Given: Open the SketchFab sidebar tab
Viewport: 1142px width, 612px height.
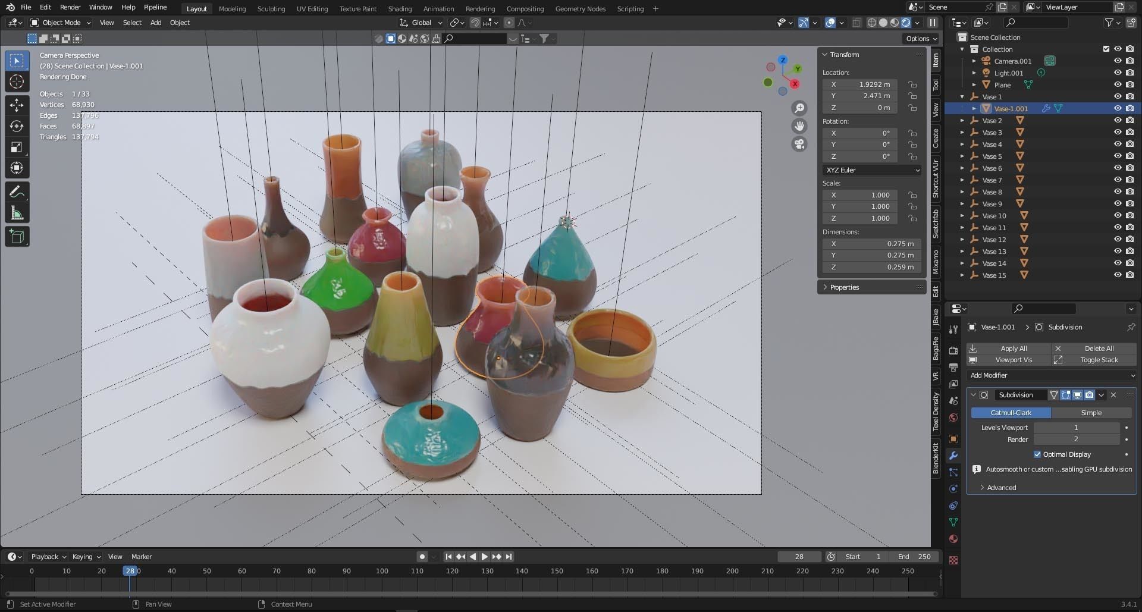Looking at the screenshot, I should (x=936, y=224).
